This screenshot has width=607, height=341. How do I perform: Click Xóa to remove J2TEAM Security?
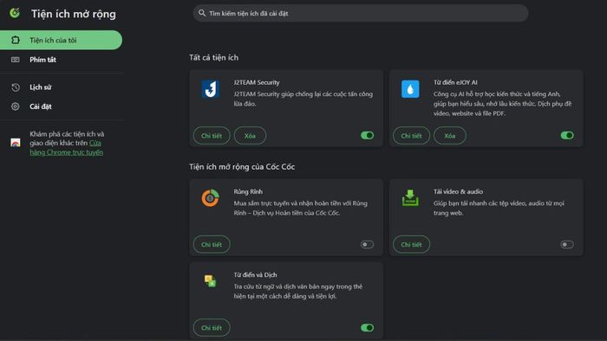250,136
